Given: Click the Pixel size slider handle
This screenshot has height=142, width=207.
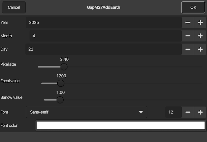Looking at the screenshot, I should [64, 67].
